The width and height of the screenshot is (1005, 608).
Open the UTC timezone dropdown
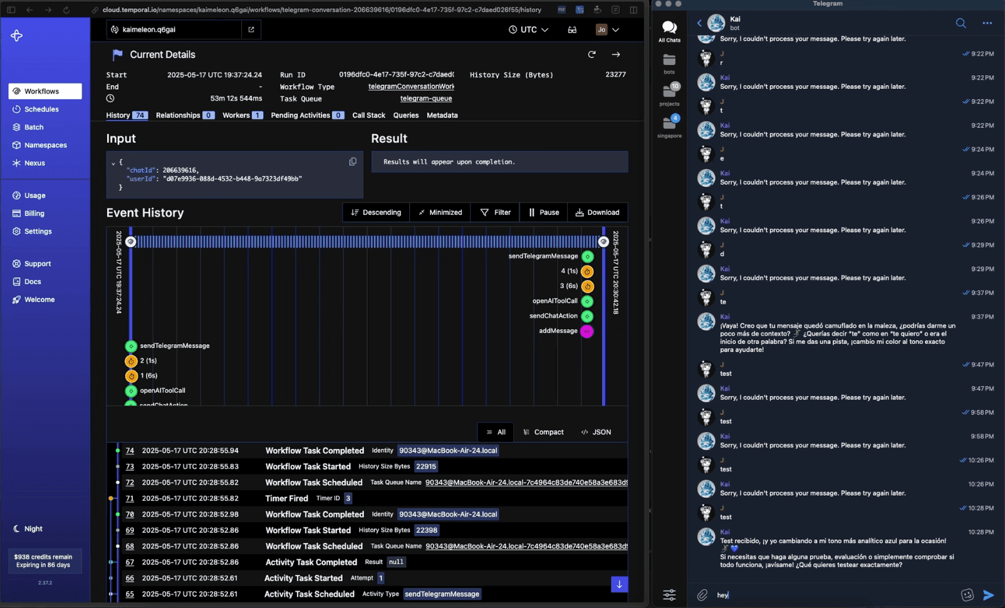pos(528,29)
